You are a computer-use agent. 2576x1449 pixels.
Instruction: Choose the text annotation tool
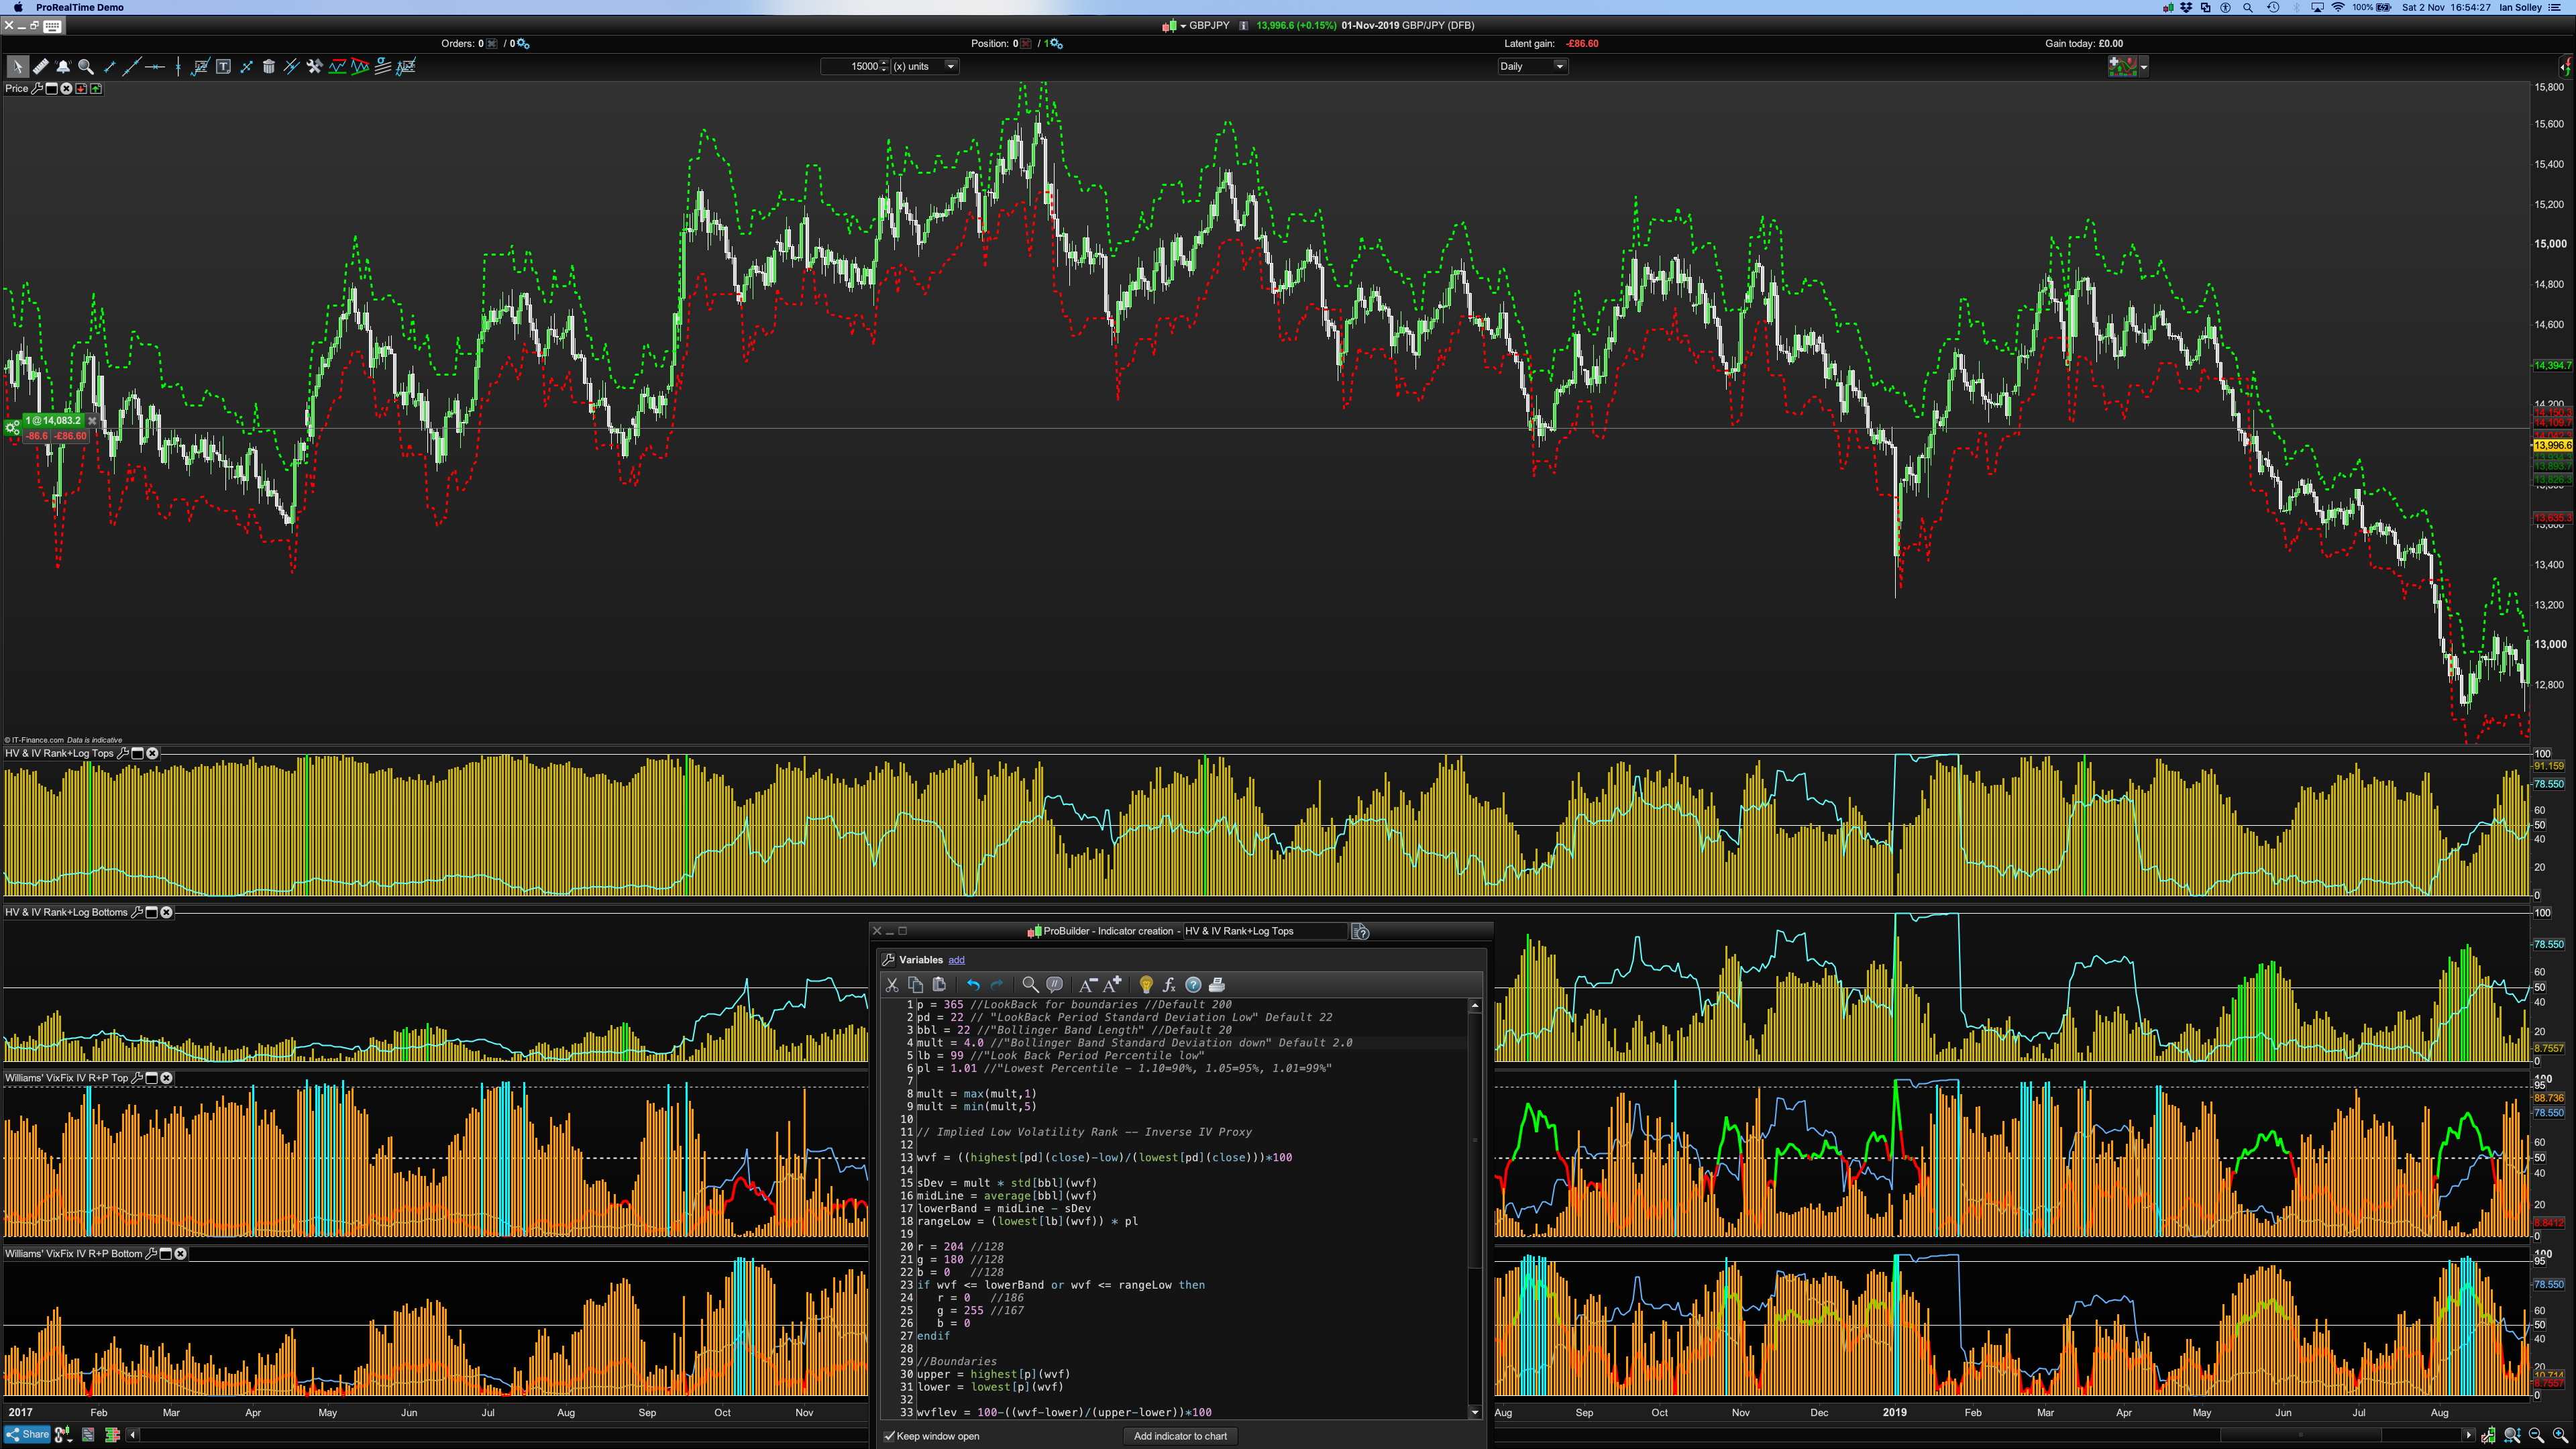[x=223, y=67]
